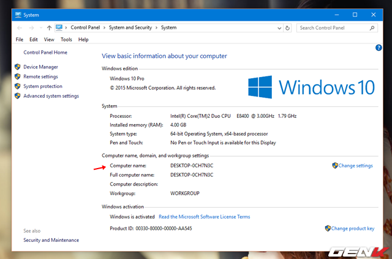This screenshot has height=259, width=392.
Task: Open the recent locations dropdown arrow
Action: click(x=40, y=28)
